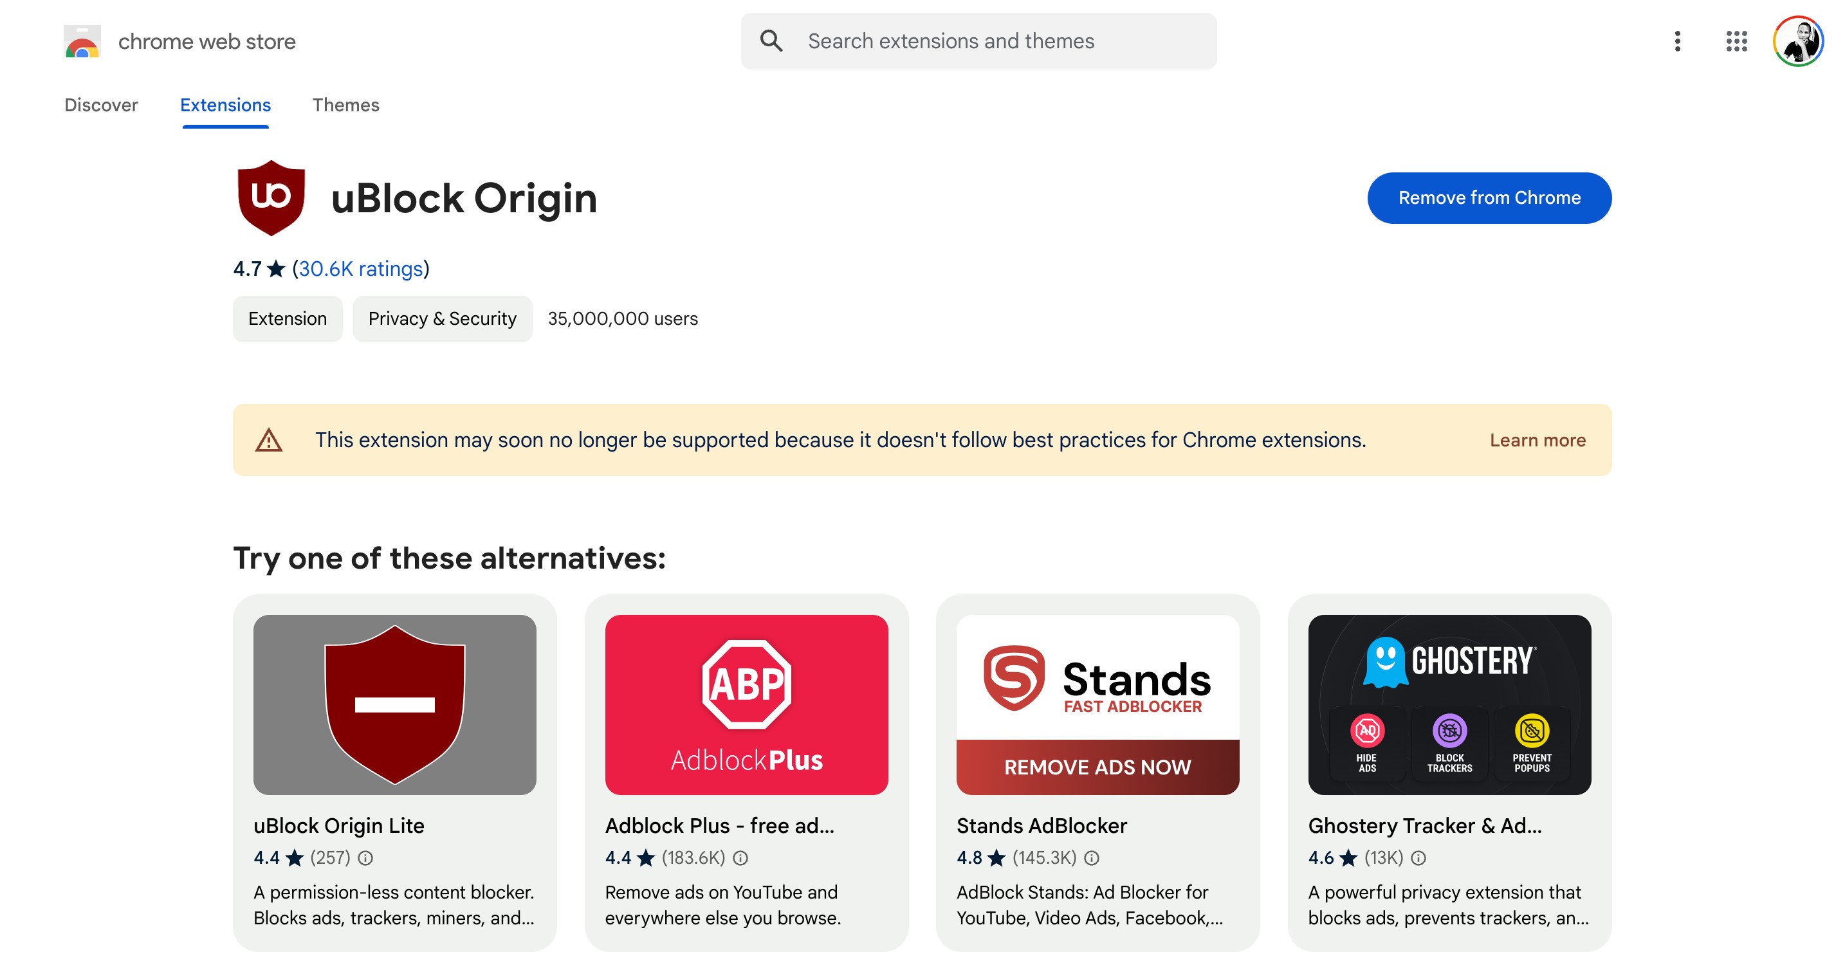Focus the Search extensions and themes field
Image resolution: width=1845 pixels, height=970 pixels.
(978, 41)
